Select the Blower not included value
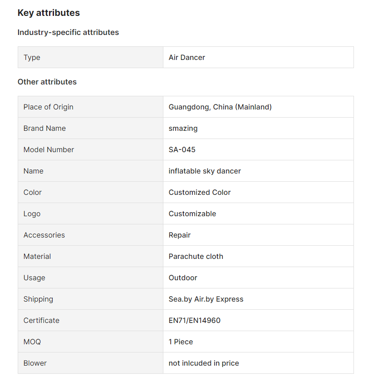The height and width of the screenshot is (377, 378). point(204,363)
